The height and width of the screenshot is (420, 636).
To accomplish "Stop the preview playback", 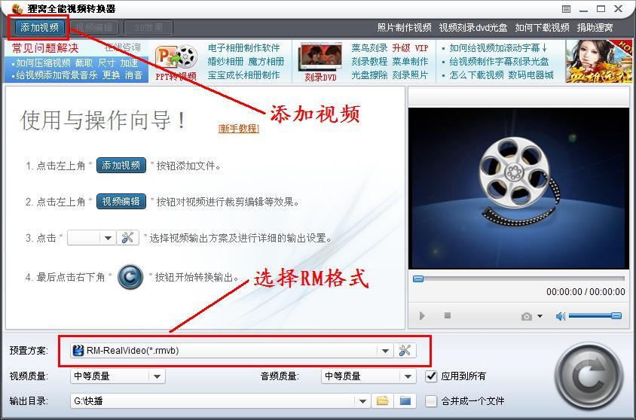I will click(x=448, y=315).
